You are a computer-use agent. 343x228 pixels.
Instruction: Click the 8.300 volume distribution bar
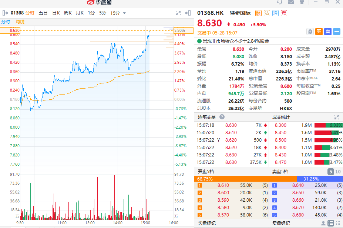point(328,125)
